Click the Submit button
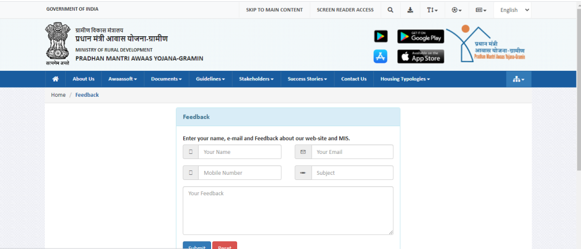Image resolution: width=581 pixels, height=249 pixels. (x=197, y=246)
